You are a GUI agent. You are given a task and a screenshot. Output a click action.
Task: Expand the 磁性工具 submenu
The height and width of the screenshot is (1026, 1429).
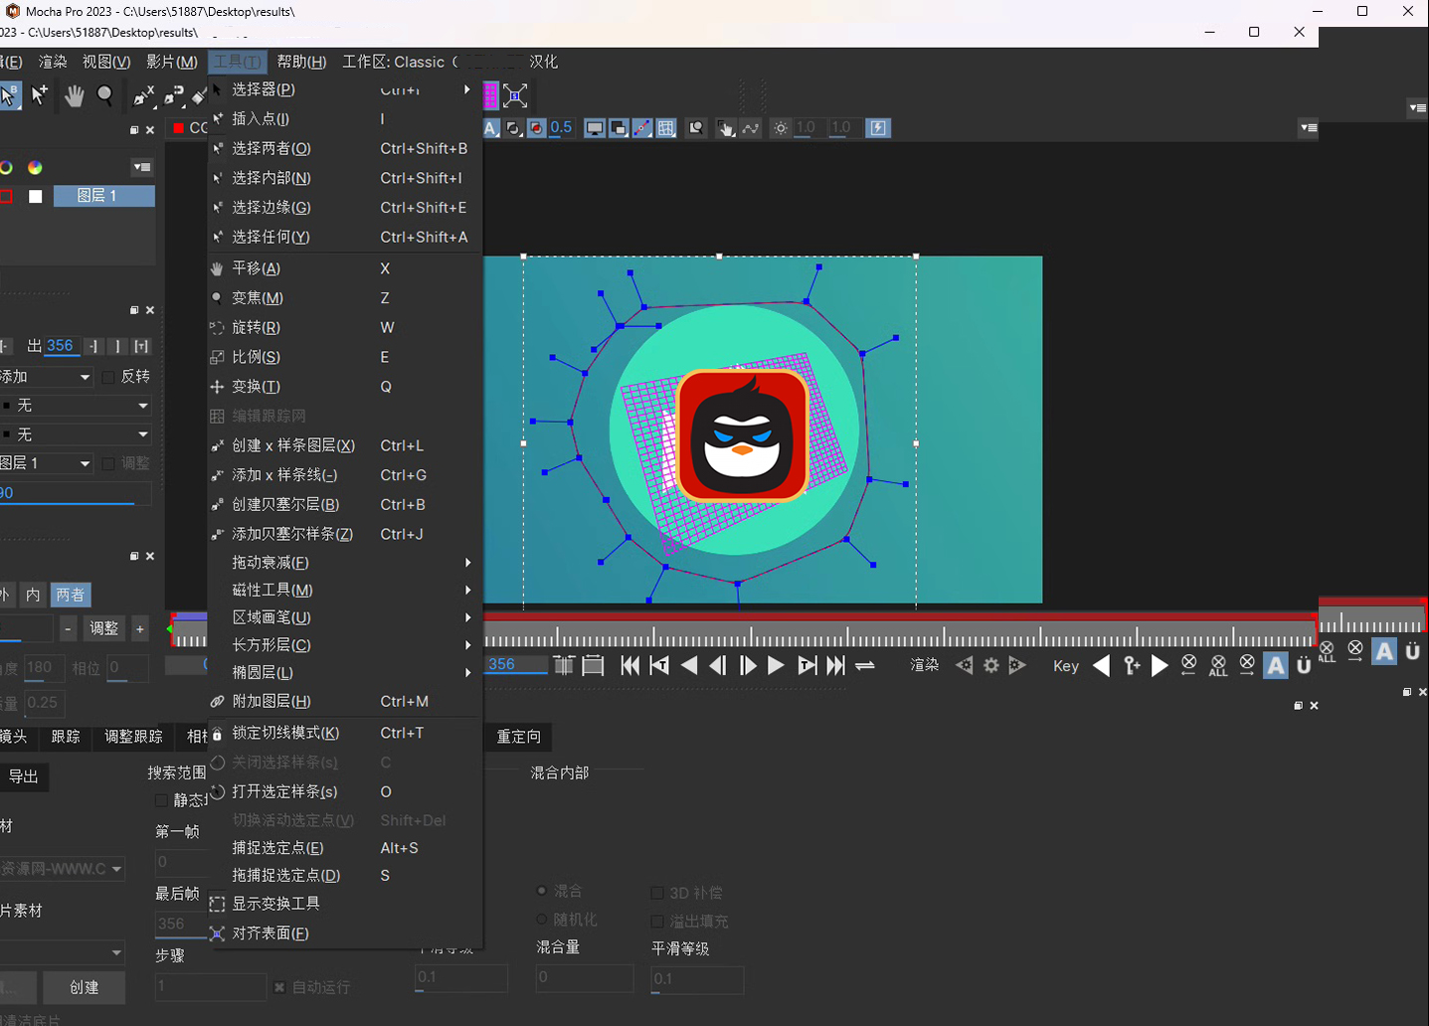pyautogui.click(x=345, y=591)
